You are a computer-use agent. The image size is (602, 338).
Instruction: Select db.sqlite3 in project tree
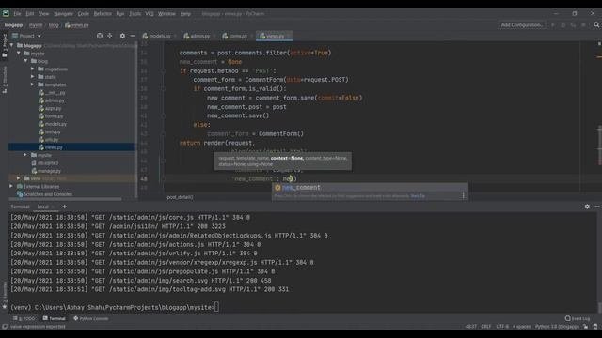click(45, 162)
